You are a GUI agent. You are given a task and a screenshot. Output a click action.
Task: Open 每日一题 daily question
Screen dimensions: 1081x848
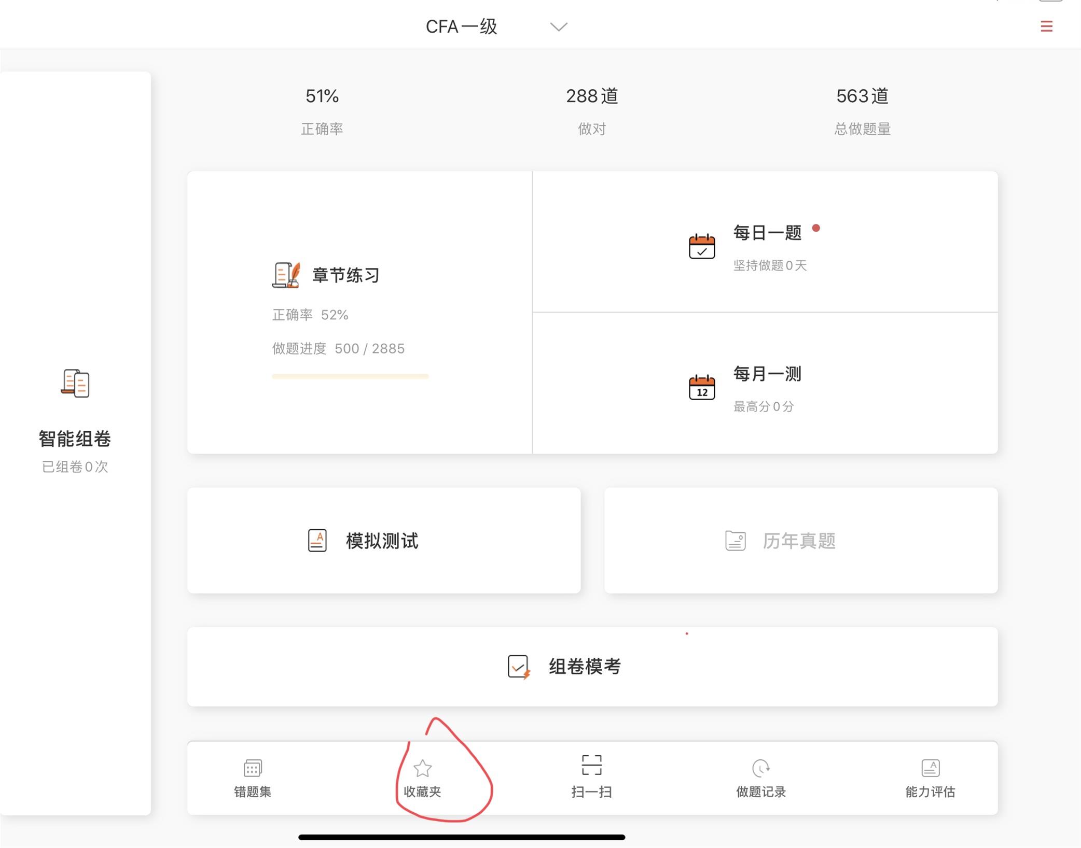(767, 233)
